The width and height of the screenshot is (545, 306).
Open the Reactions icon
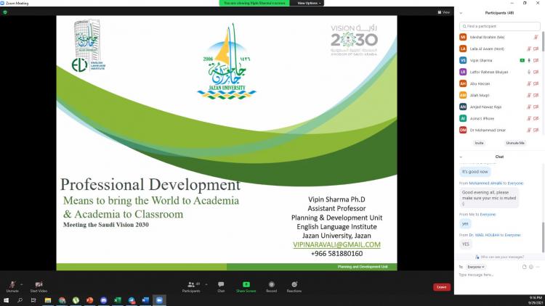pyautogui.click(x=294, y=285)
